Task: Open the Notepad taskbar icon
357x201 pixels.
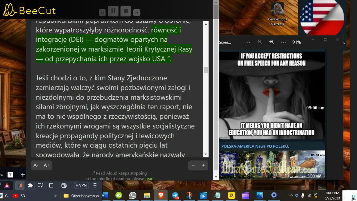Action: click(x=218, y=195)
